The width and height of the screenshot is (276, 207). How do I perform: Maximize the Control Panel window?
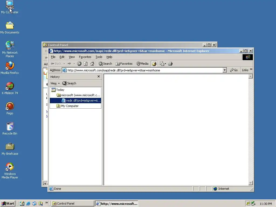click(209, 45)
